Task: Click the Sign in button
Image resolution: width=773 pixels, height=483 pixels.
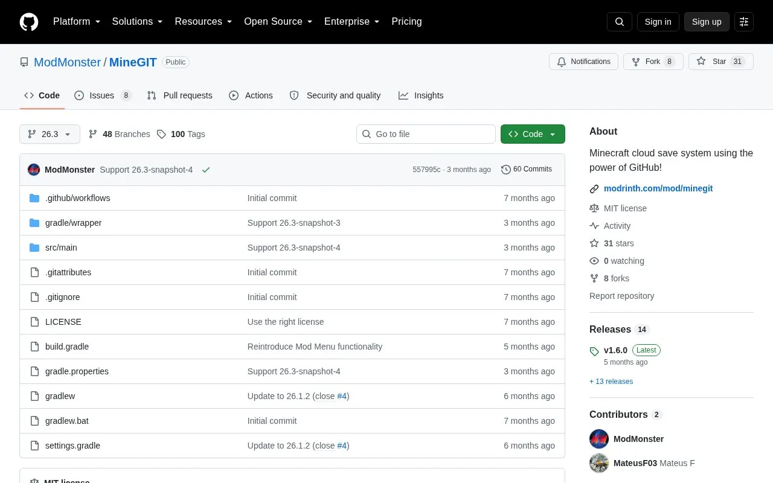Action: tap(658, 22)
